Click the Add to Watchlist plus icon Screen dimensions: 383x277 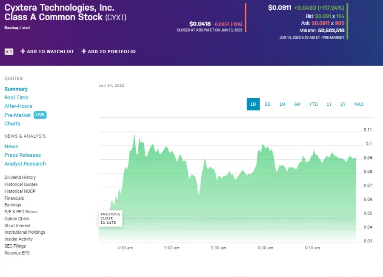(23, 51)
